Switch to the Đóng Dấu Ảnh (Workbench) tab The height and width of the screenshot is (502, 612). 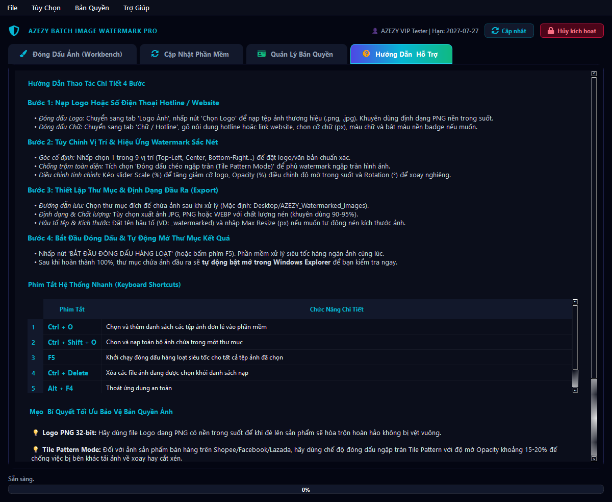(72, 54)
